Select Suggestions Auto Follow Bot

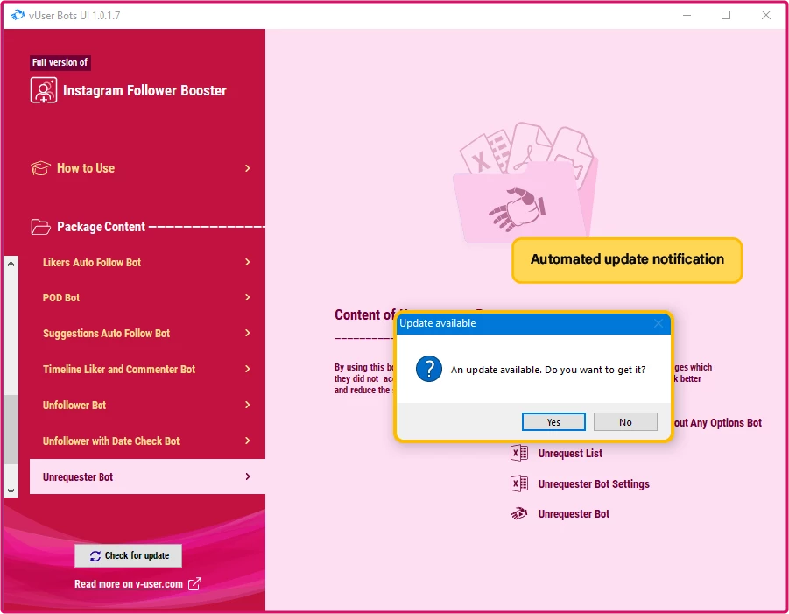(x=147, y=333)
